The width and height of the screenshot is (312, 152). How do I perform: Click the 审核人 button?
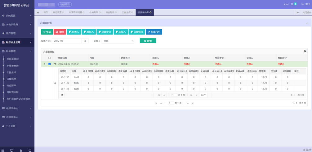pos(121,32)
